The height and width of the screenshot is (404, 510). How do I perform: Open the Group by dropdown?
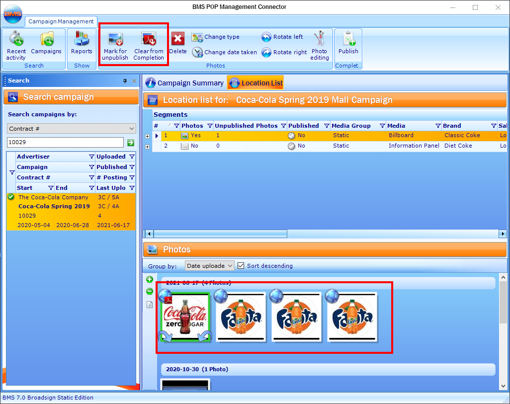coord(209,266)
